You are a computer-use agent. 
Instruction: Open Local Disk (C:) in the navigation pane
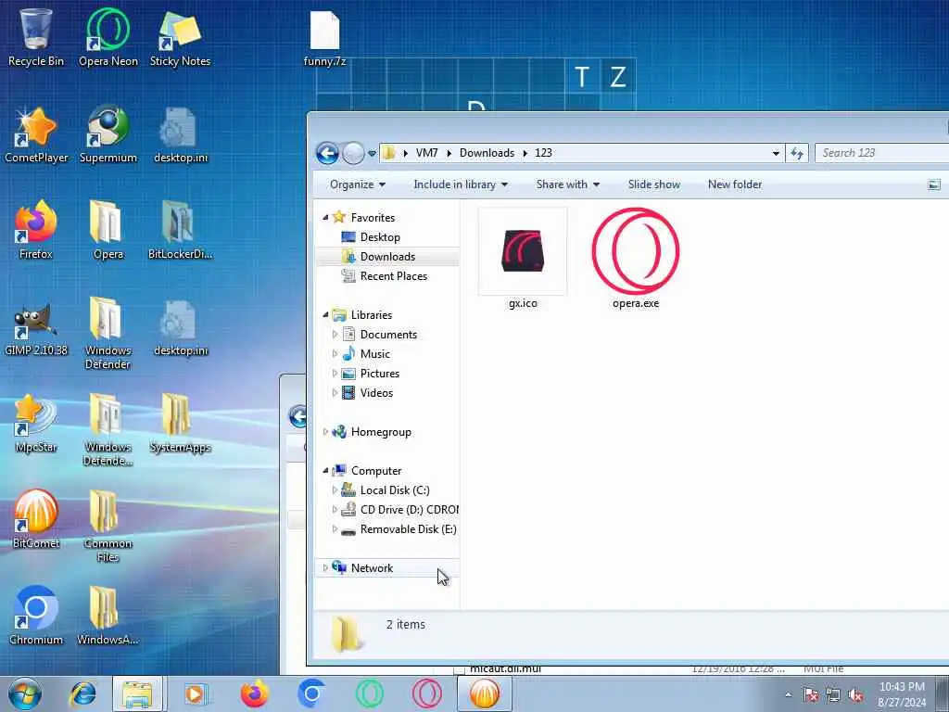(x=395, y=489)
